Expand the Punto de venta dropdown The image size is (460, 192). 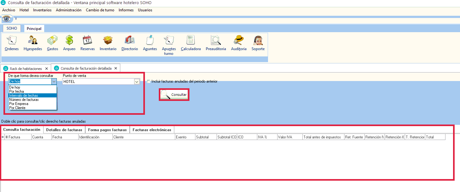(137, 82)
